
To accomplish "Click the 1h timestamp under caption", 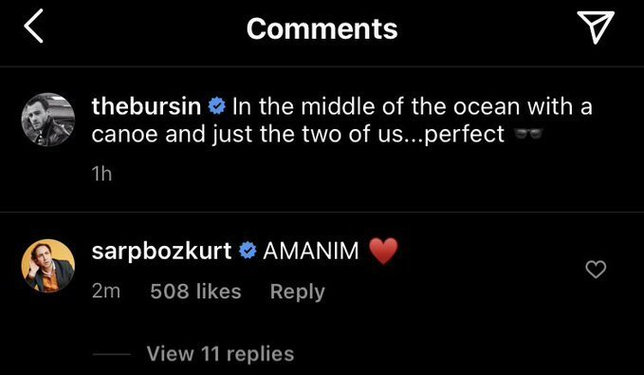I will (101, 174).
